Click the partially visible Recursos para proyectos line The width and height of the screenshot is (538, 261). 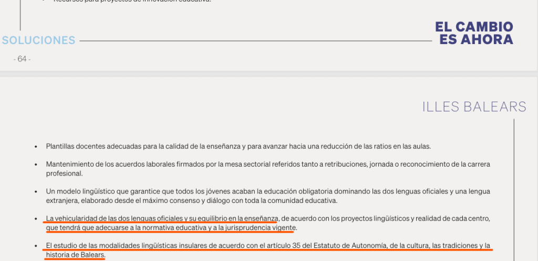click(132, 1)
